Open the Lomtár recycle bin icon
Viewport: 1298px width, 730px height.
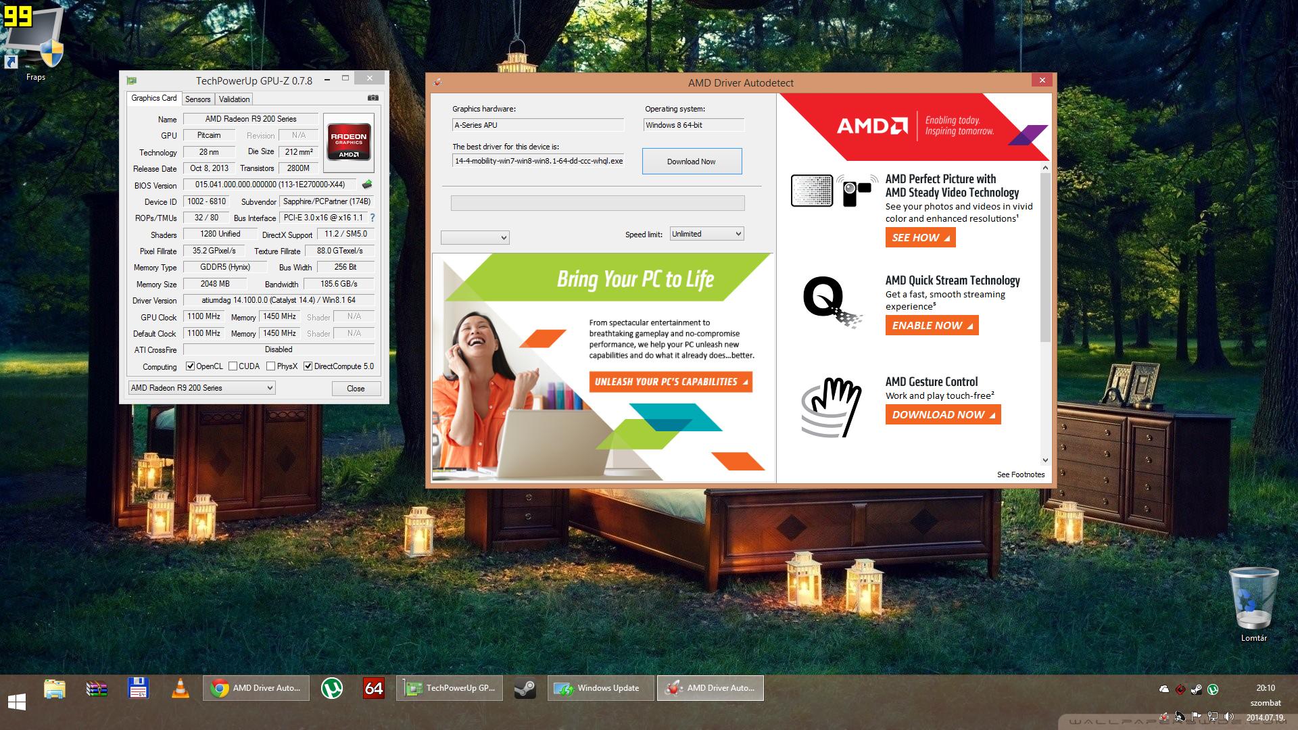1253,604
